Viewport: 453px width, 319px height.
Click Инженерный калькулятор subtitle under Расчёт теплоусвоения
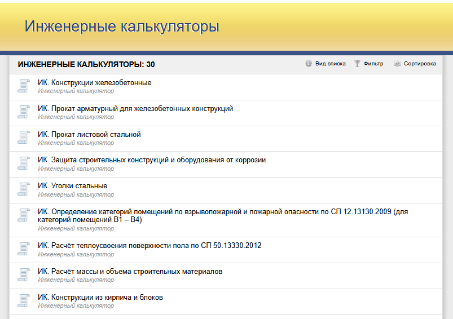pyautogui.click(x=76, y=254)
